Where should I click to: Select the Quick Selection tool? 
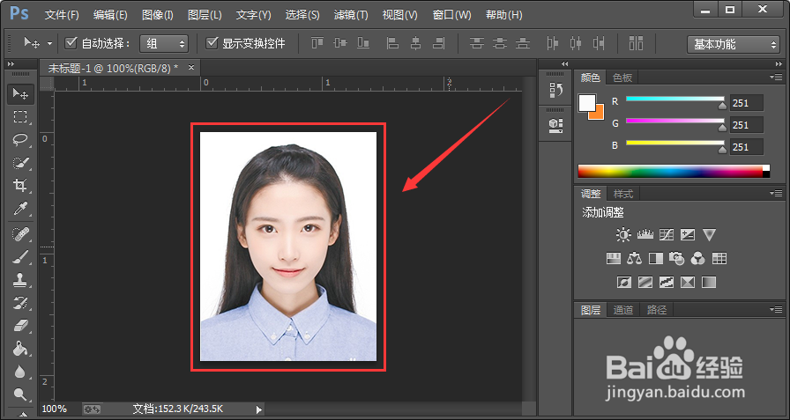pyautogui.click(x=20, y=163)
